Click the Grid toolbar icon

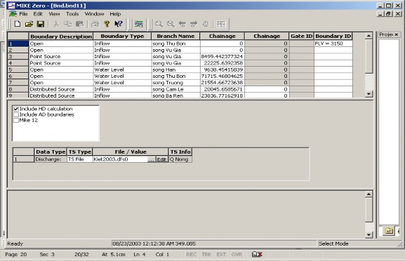pyautogui.click(x=221, y=24)
